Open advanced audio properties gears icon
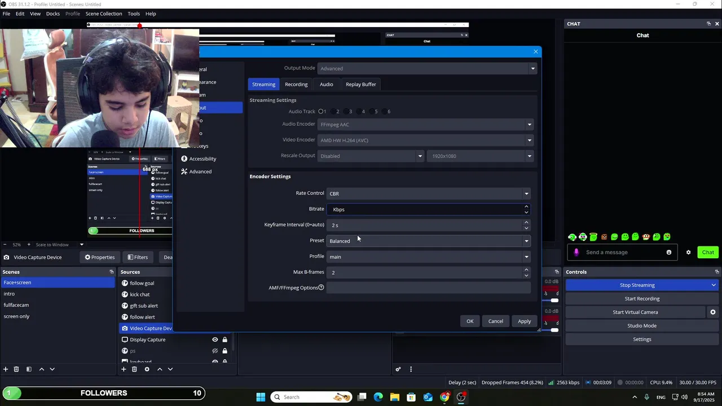This screenshot has height=406, width=722. tap(398, 369)
